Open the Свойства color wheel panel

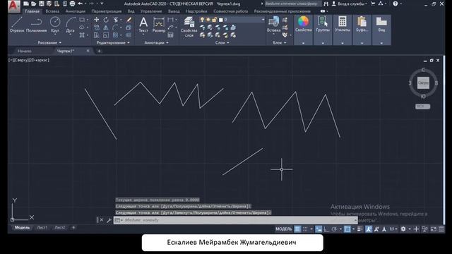(303, 30)
